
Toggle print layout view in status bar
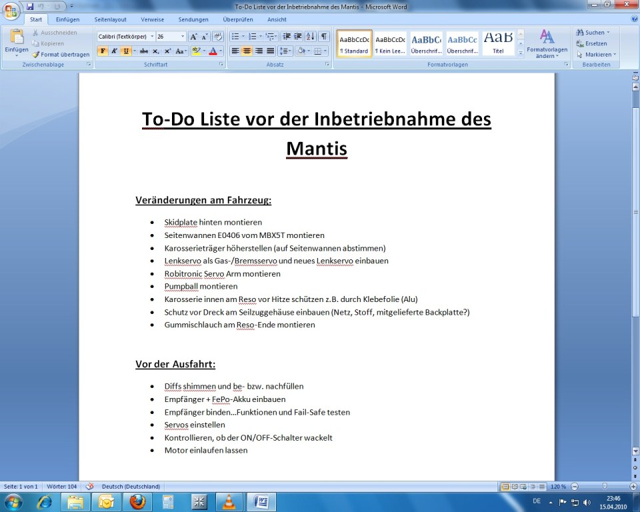(x=505, y=486)
